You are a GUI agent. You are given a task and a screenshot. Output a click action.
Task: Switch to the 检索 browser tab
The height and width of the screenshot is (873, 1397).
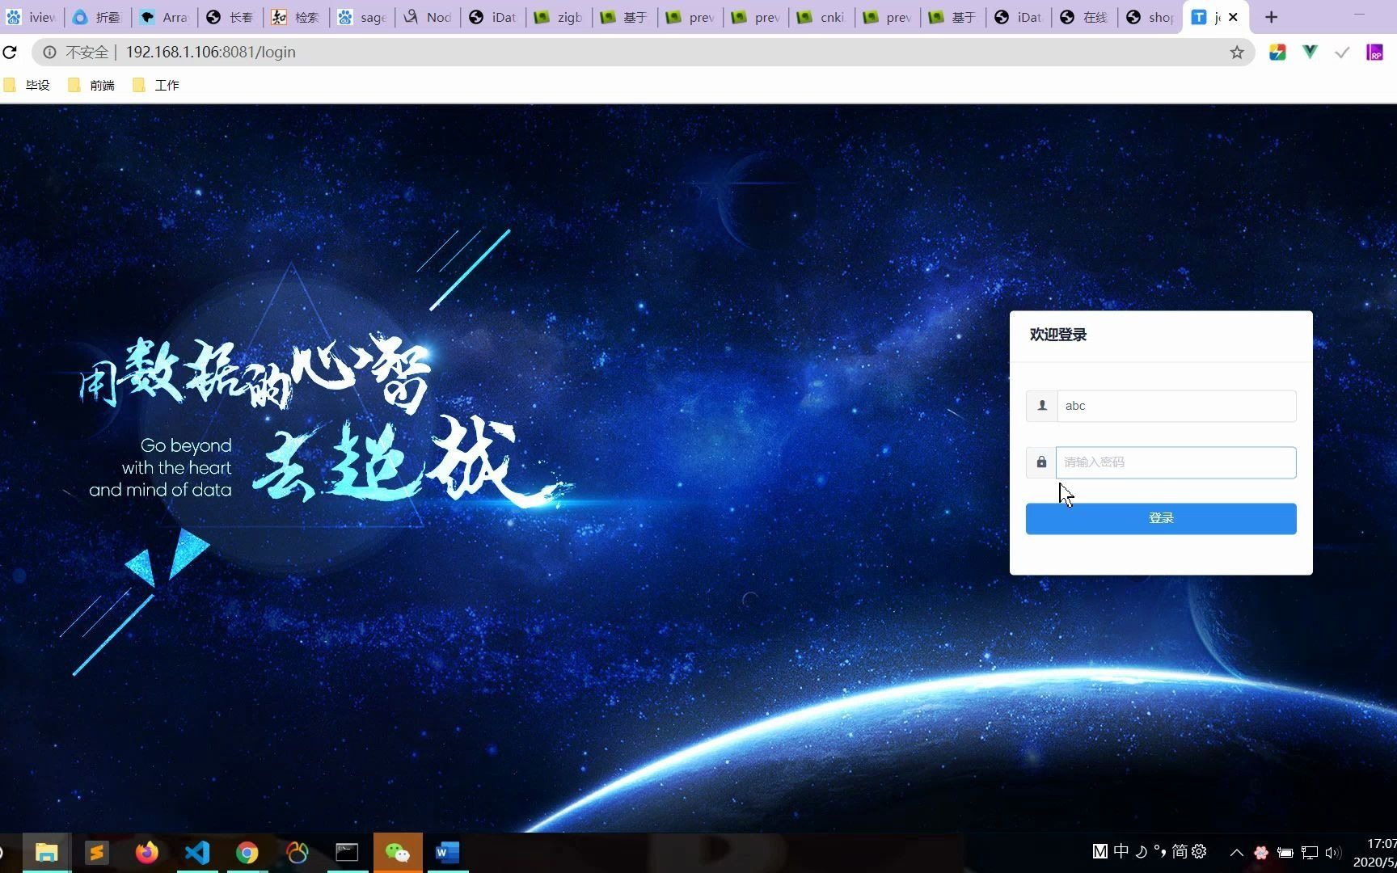coord(296,17)
